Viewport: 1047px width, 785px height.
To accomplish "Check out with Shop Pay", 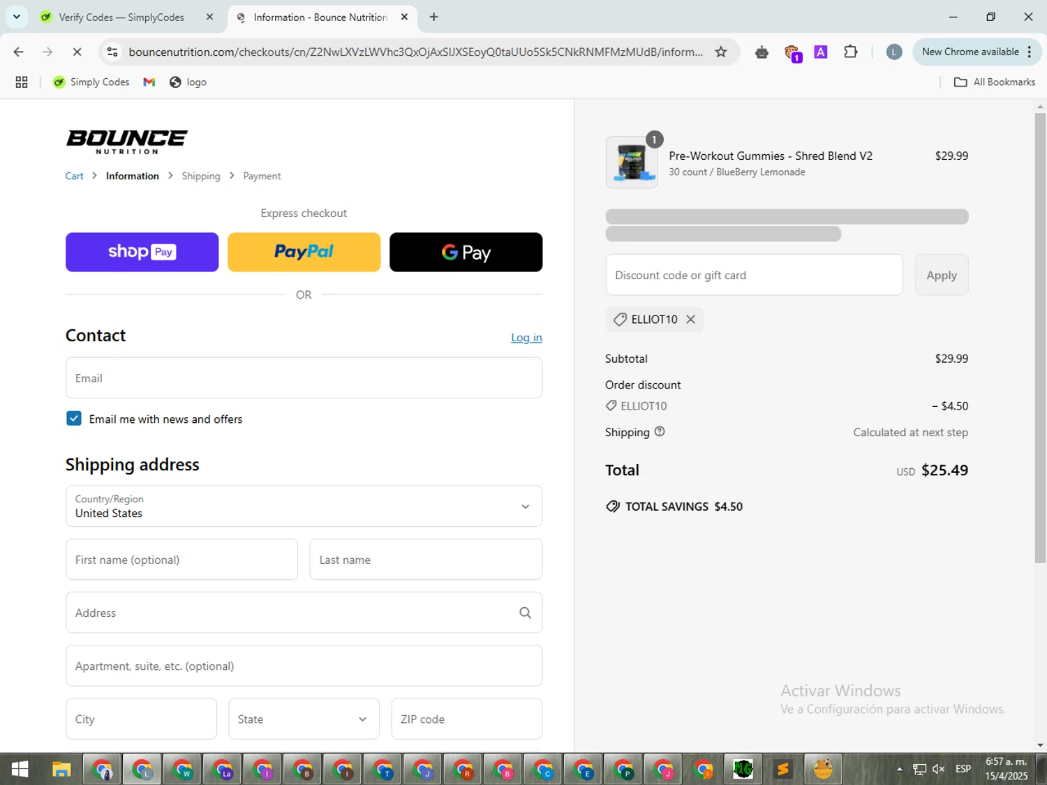I will pos(142,252).
